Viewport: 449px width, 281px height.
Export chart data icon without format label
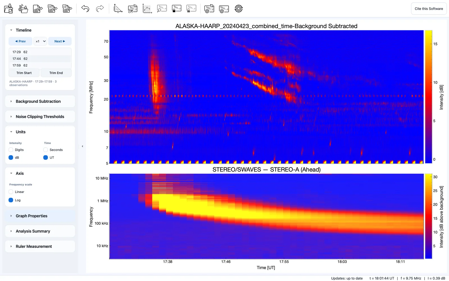pyautogui.click(x=38, y=9)
